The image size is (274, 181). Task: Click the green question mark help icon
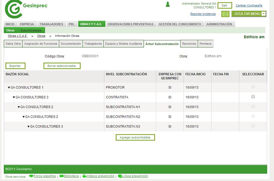(225, 14)
